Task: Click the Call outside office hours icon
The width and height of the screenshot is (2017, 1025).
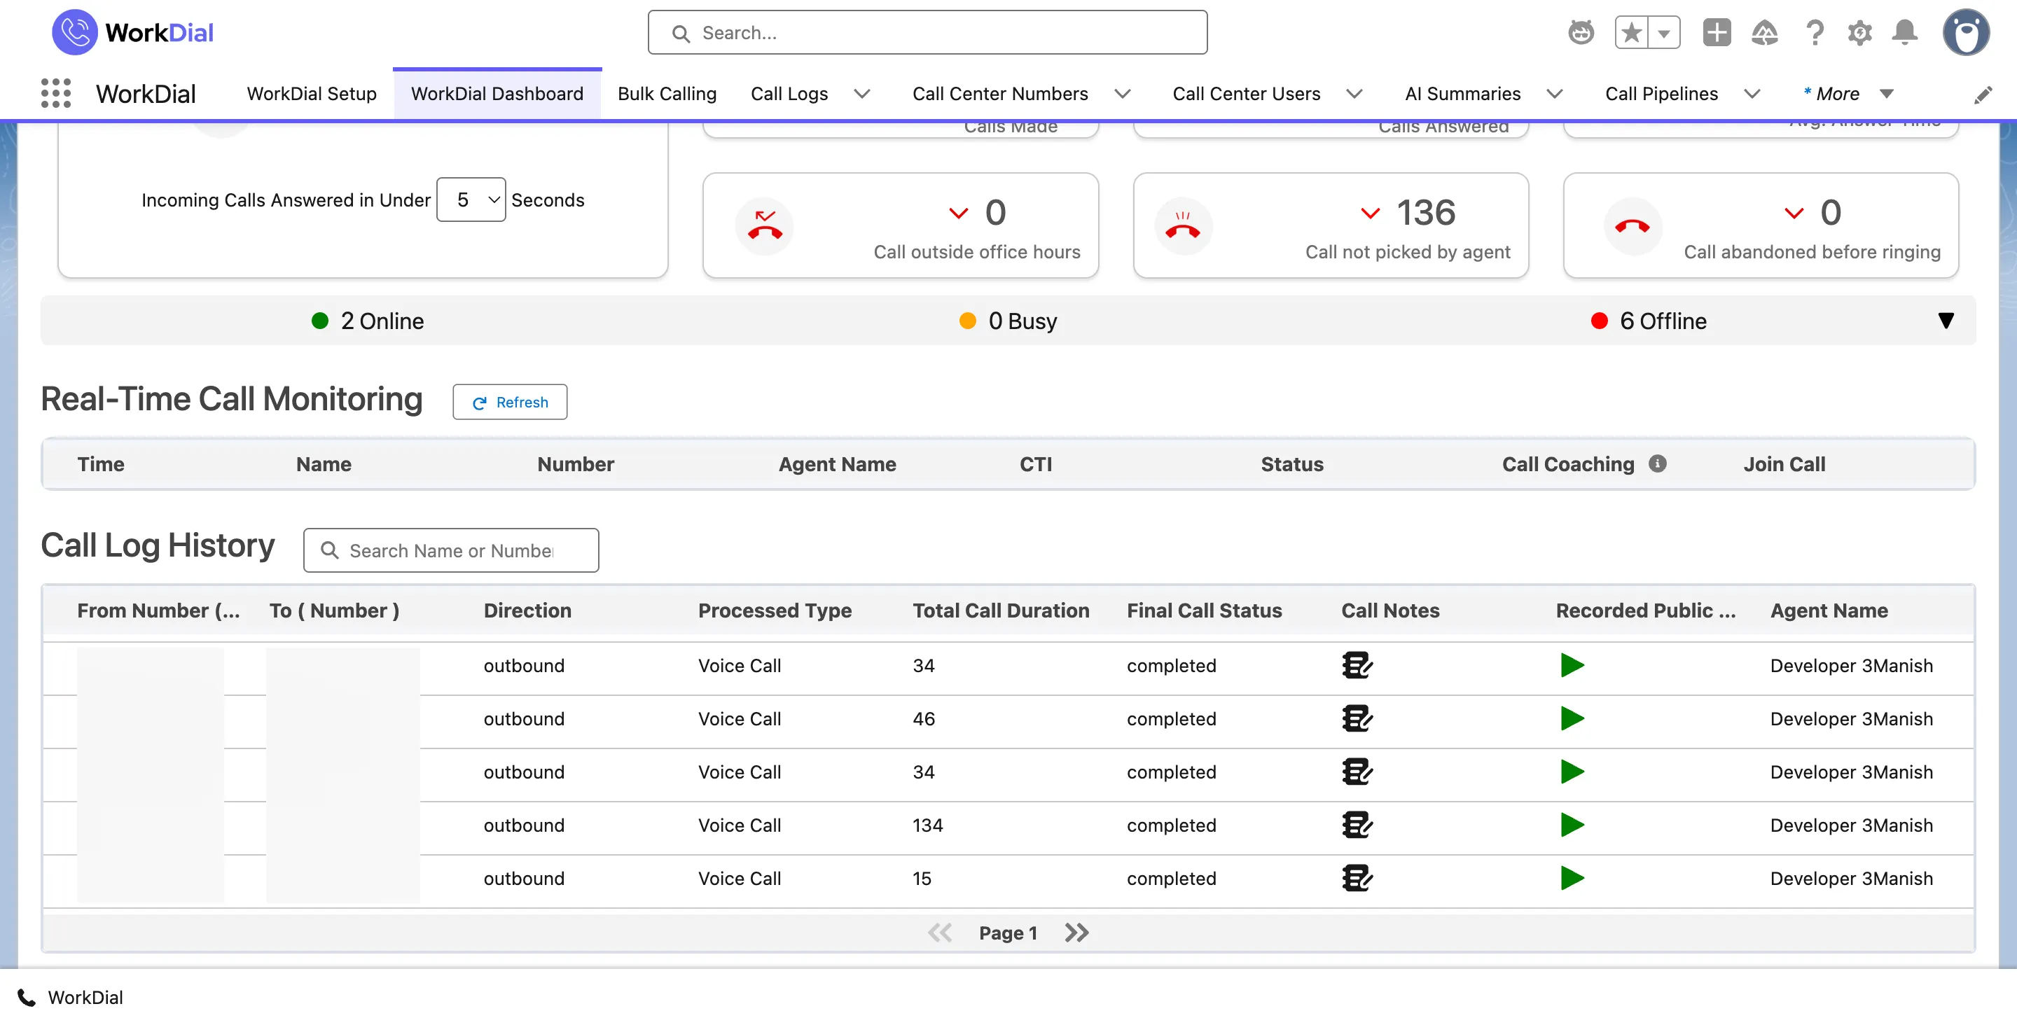Action: (764, 225)
